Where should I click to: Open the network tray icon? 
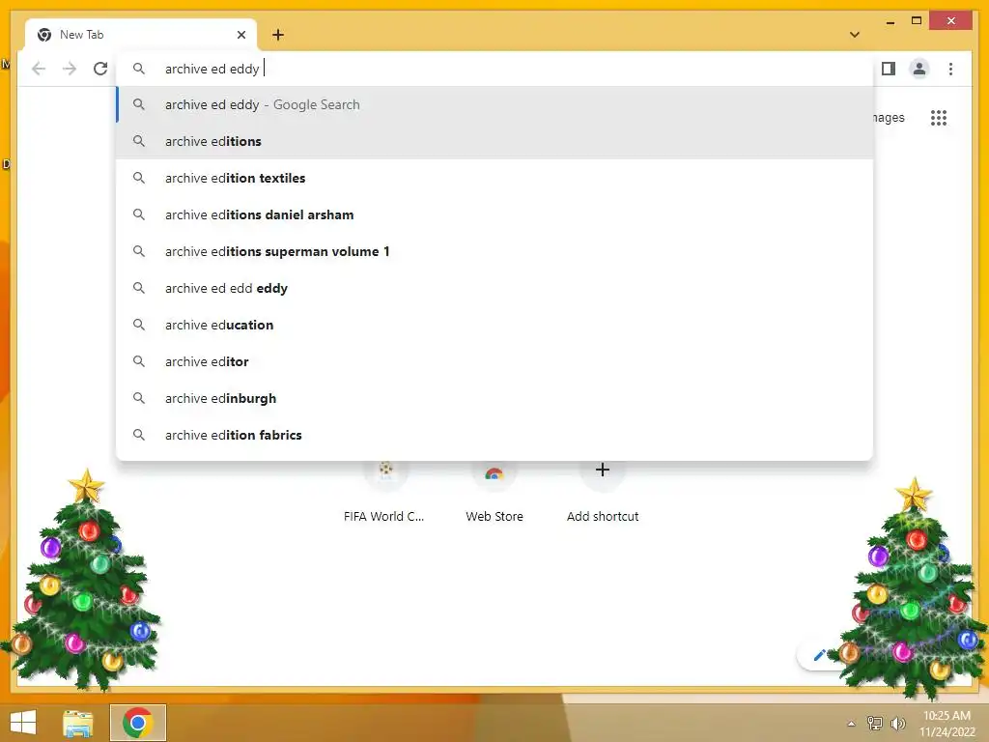tap(874, 724)
